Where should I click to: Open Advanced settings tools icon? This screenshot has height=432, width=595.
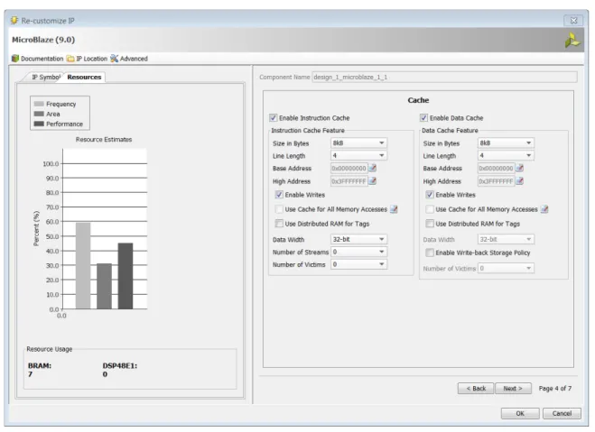pyautogui.click(x=115, y=59)
